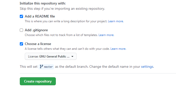Image resolution: width=176 pixels, height=92 pixels.
Task: Click the Initialize this repository with heading
Action: (x=43, y=3)
